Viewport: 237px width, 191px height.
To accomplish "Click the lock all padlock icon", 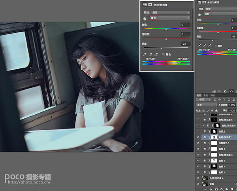I will (216, 110).
